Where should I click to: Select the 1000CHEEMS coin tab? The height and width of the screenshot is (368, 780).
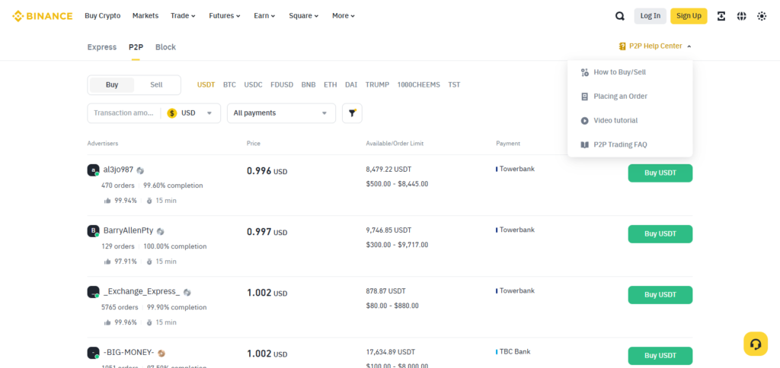[x=418, y=85]
